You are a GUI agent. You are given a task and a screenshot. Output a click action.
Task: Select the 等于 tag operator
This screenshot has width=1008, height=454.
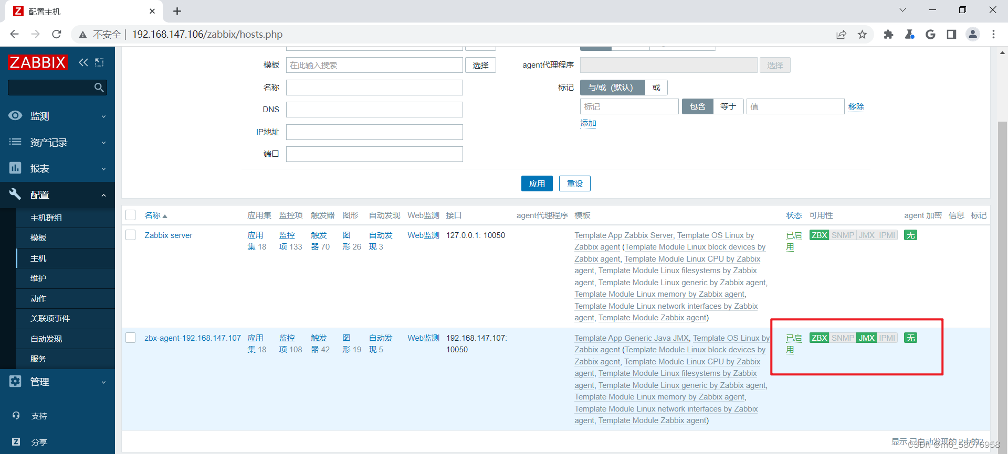click(x=728, y=106)
